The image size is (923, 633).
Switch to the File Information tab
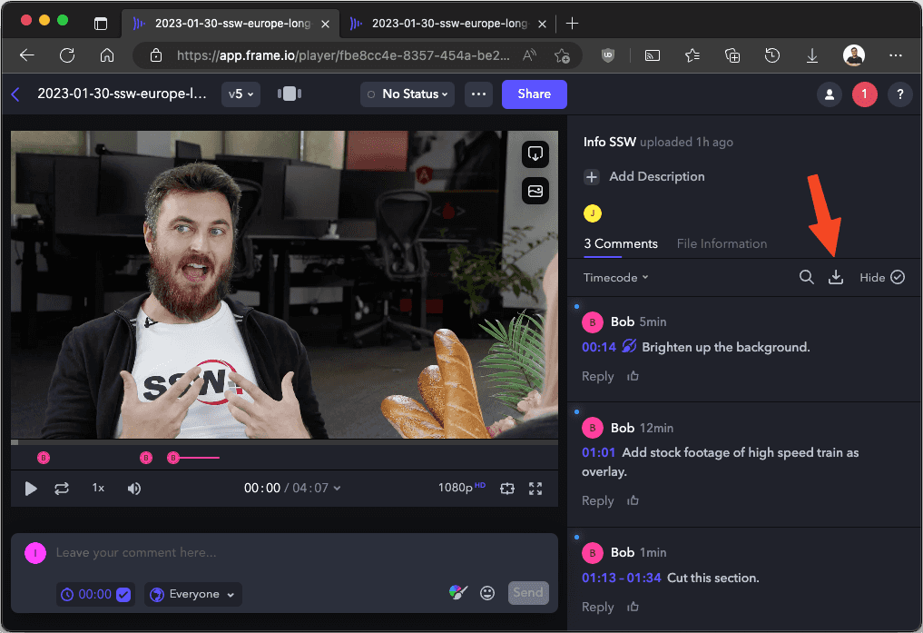coord(722,243)
